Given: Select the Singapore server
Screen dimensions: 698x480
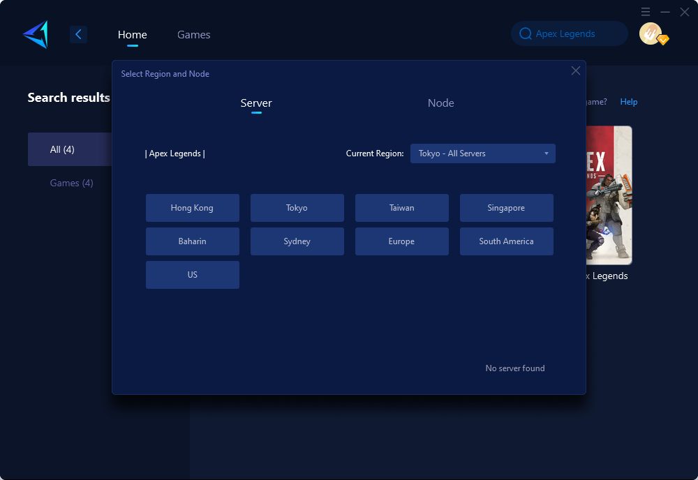Looking at the screenshot, I should point(506,208).
